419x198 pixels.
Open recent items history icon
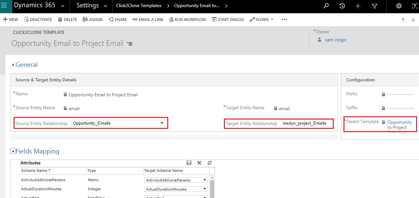pos(342,6)
